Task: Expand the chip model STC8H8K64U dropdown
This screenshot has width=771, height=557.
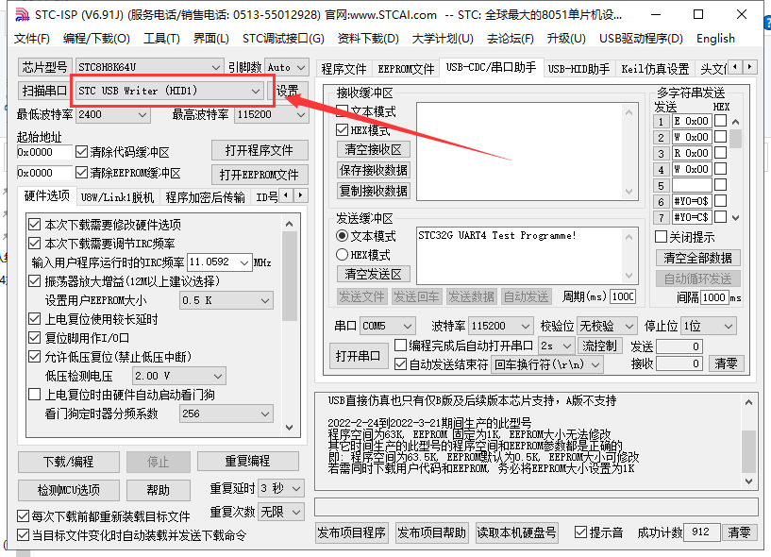Action: pos(215,67)
